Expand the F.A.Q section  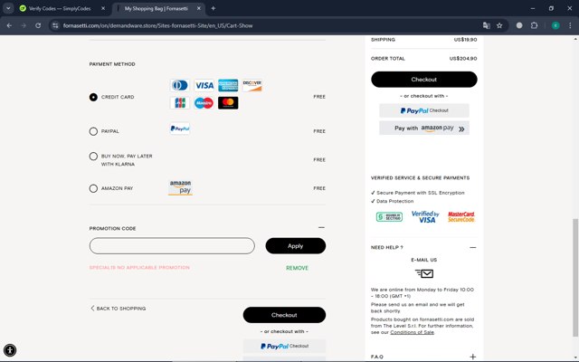point(472,357)
